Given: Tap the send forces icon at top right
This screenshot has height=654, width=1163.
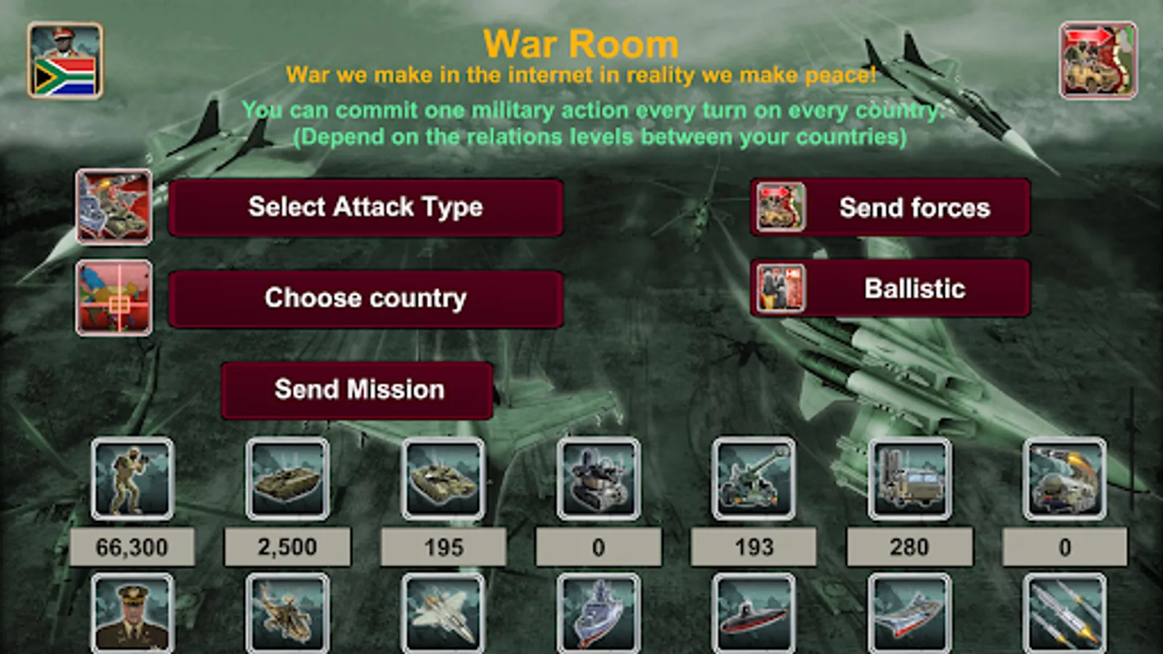Looking at the screenshot, I should tap(1098, 60).
